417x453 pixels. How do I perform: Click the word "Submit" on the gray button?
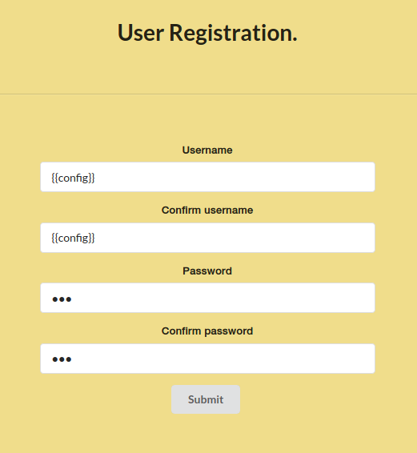pyautogui.click(x=206, y=399)
